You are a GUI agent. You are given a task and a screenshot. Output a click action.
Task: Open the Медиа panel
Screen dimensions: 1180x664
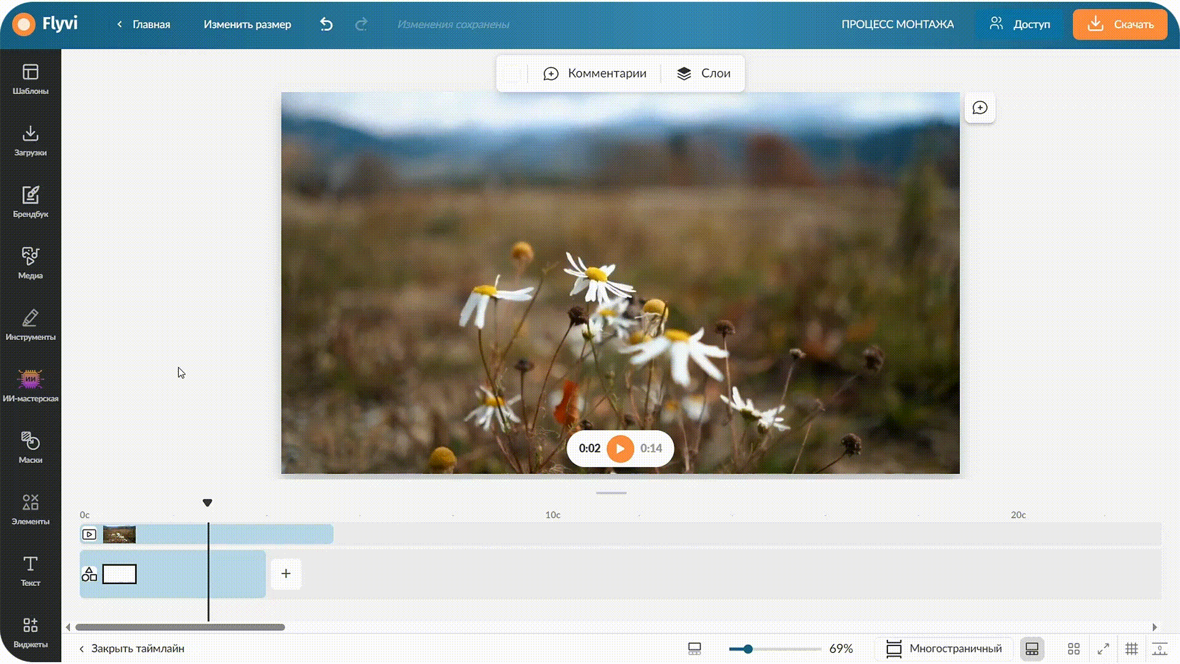point(30,264)
